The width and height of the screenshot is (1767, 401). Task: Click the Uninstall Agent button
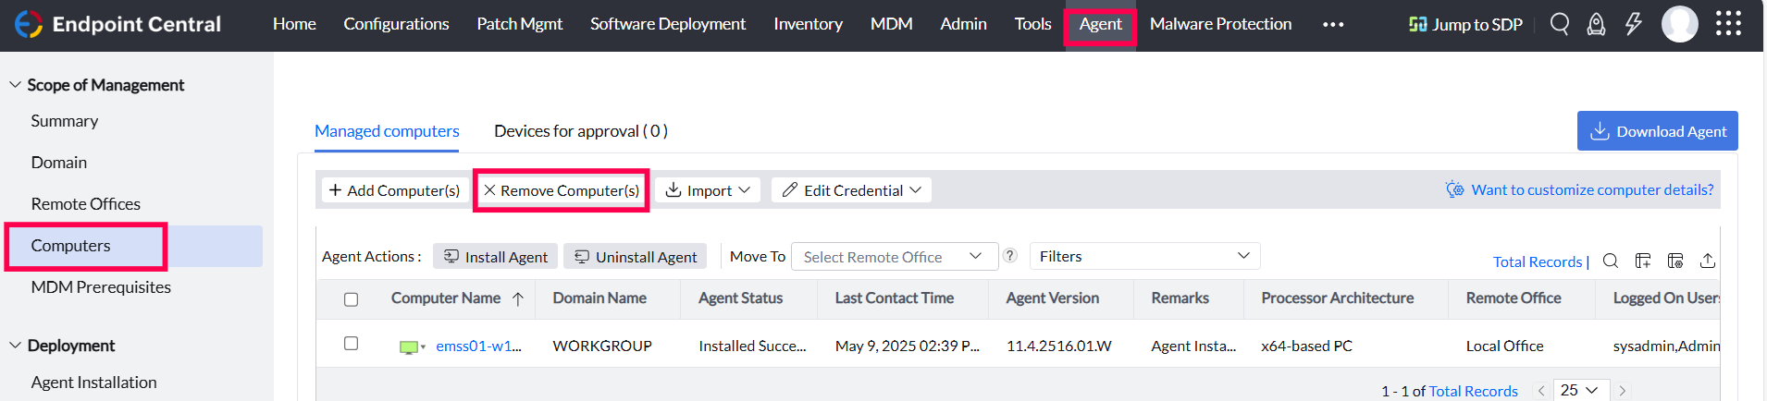tap(635, 256)
